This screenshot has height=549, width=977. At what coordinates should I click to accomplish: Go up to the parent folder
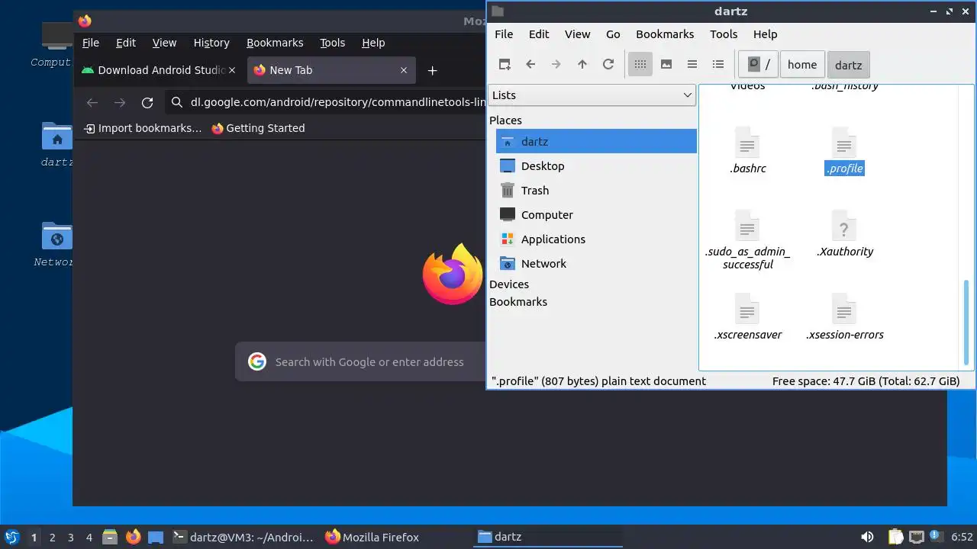coord(582,65)
